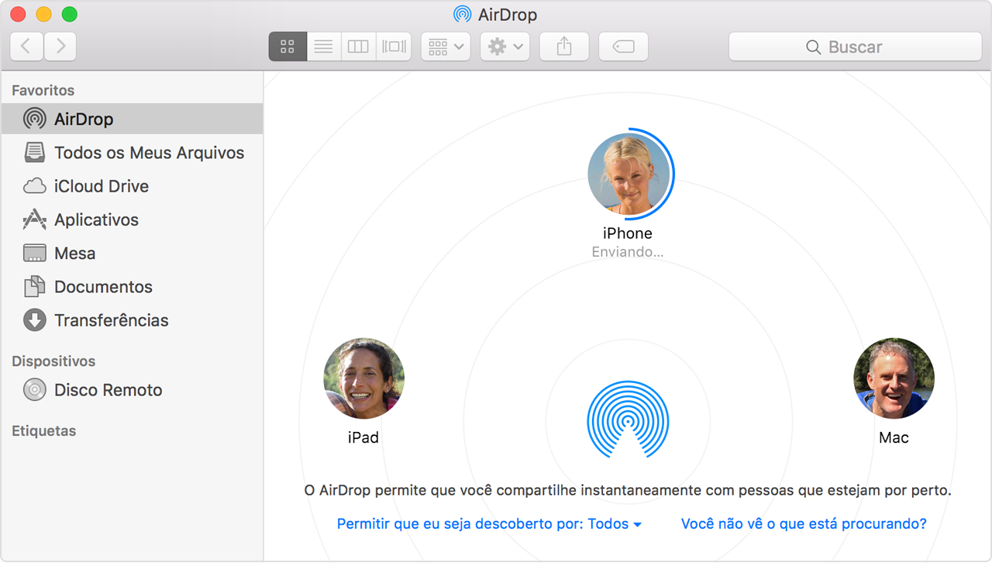Click the iPhone device name

(628, 233)
